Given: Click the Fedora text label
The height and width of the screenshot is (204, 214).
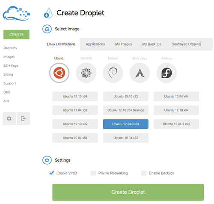Looking at the screenshot, I should click(166, 58).
